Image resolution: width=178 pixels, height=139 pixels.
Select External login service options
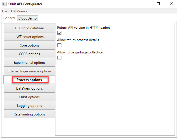click(29, 71)
